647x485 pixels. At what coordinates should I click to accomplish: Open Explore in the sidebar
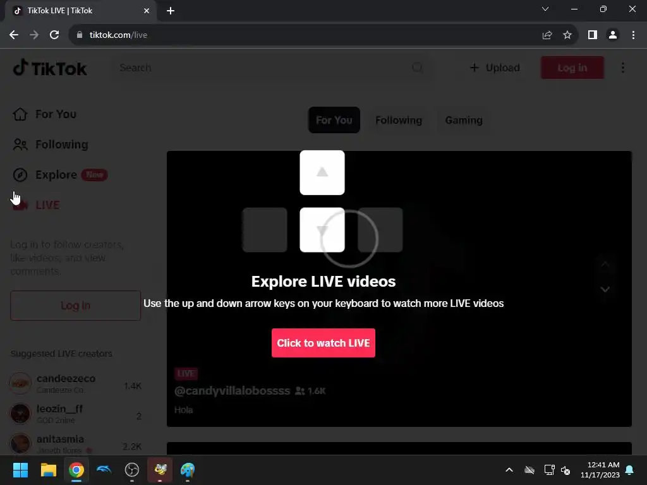pos(56,175)
